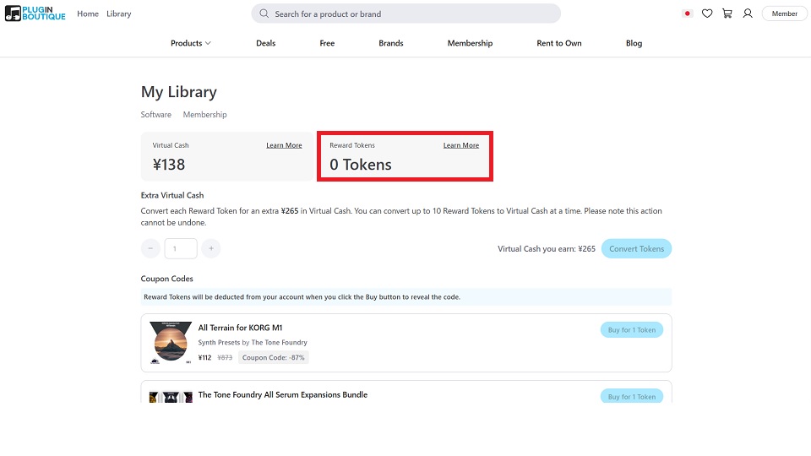Click the ¥138 Virtual Cash amount
The height and width of the screenshot is (456, 811).
[x=169, y=165]
